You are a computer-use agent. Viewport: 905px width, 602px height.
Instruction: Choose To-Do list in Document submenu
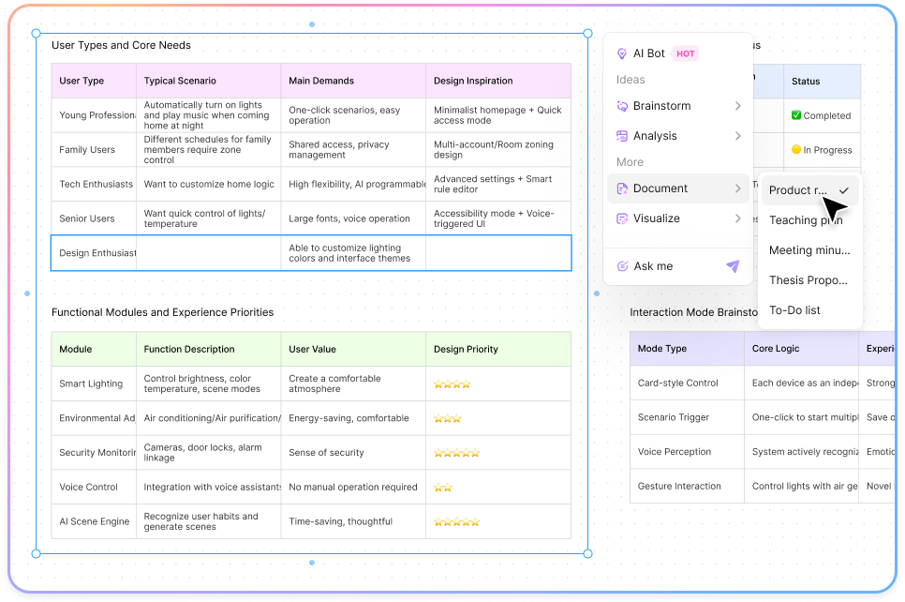pyautogui.click(x=794, y=310)
